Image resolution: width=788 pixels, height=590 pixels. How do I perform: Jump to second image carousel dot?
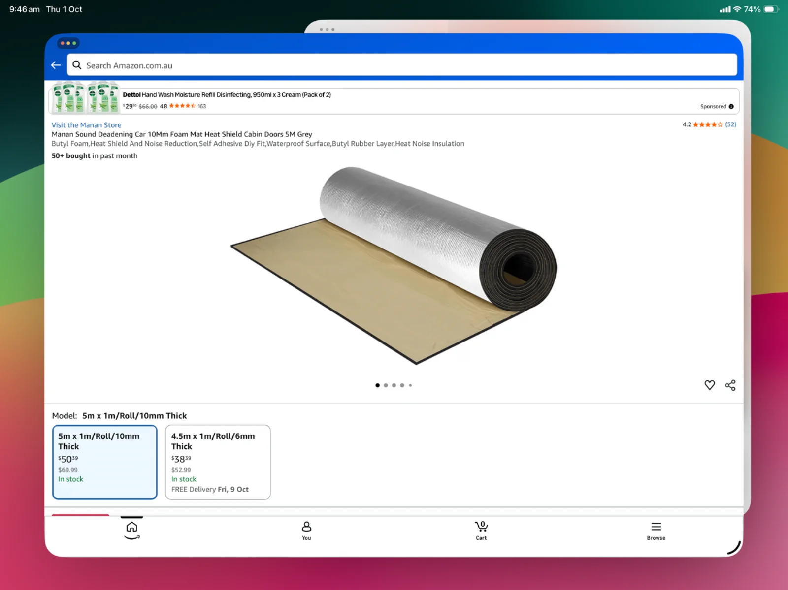click(386, 385)
